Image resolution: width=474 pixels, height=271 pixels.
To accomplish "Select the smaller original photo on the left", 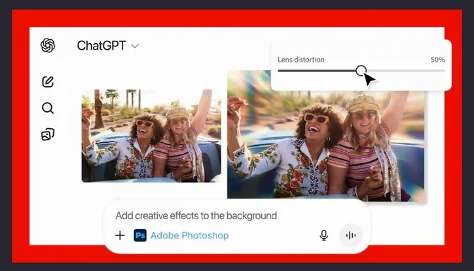I will [x=151, y=135].
